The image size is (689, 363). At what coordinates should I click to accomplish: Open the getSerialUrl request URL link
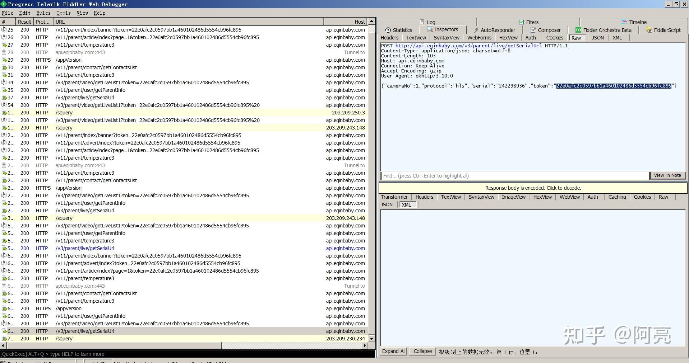point(468,46)
